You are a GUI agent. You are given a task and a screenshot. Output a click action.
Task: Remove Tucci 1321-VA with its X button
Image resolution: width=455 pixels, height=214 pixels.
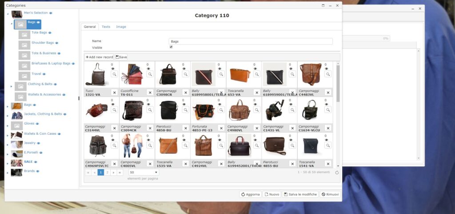tap(114, 93)
